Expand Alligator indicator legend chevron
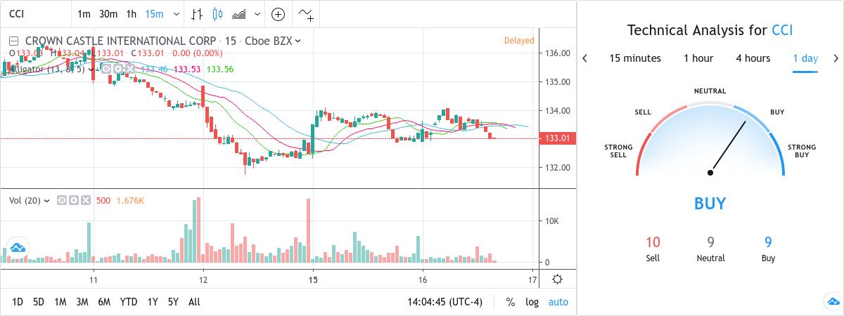 click(92, 69)
